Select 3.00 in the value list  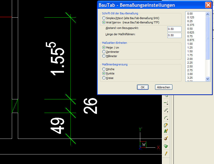click(x=190, y=74)
